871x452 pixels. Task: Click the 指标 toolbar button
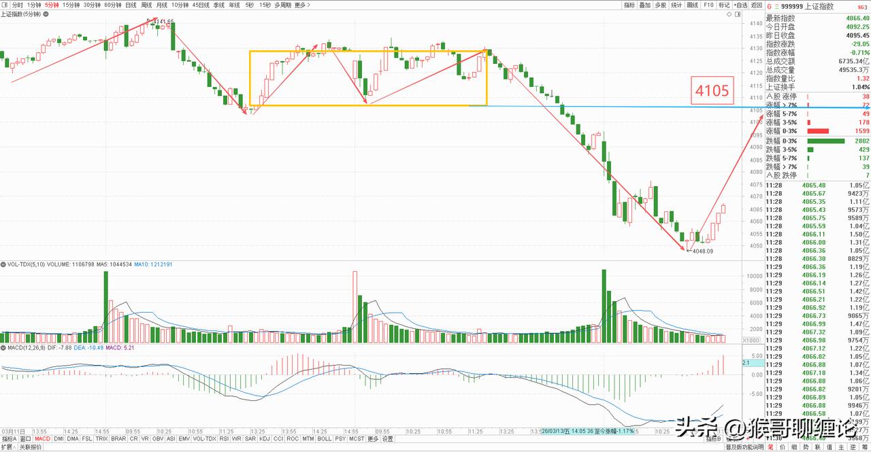click(x=629, y=5)
